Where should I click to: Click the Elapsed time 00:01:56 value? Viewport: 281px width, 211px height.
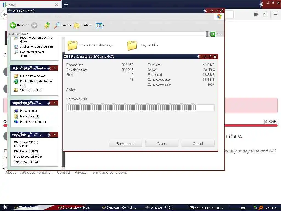[x=127, y=65]
